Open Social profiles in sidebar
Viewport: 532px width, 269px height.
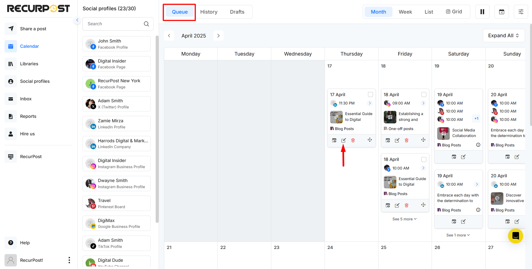[35, 81]
